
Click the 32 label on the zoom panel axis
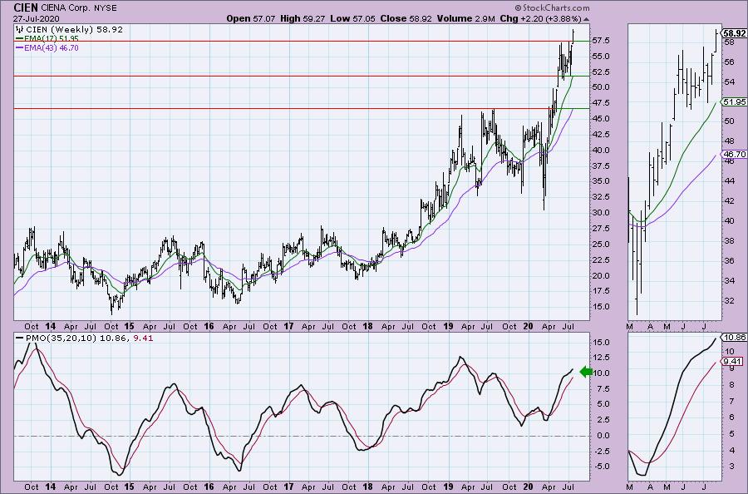729,301
